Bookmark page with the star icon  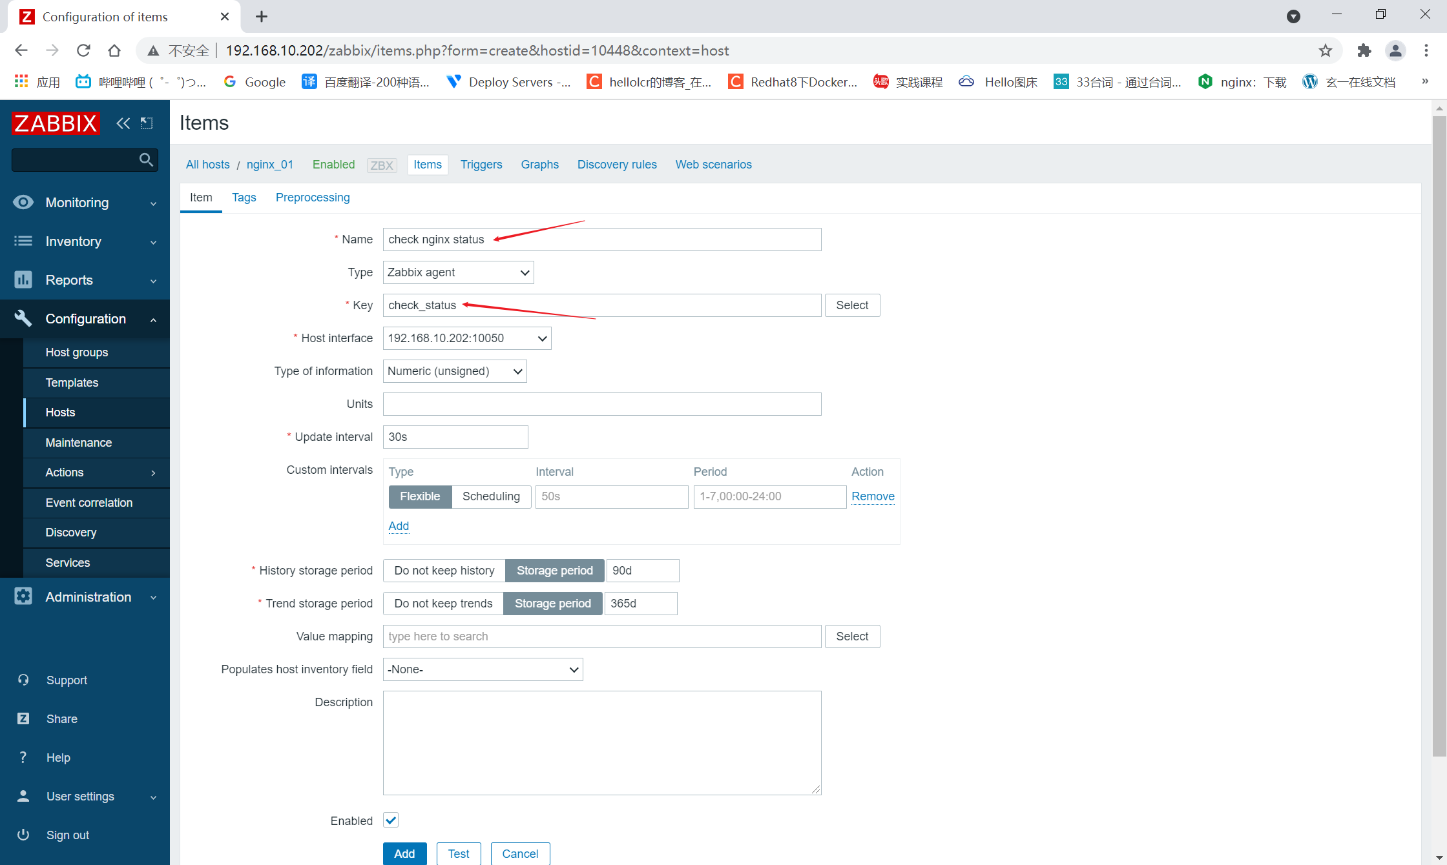[1326, 50]
